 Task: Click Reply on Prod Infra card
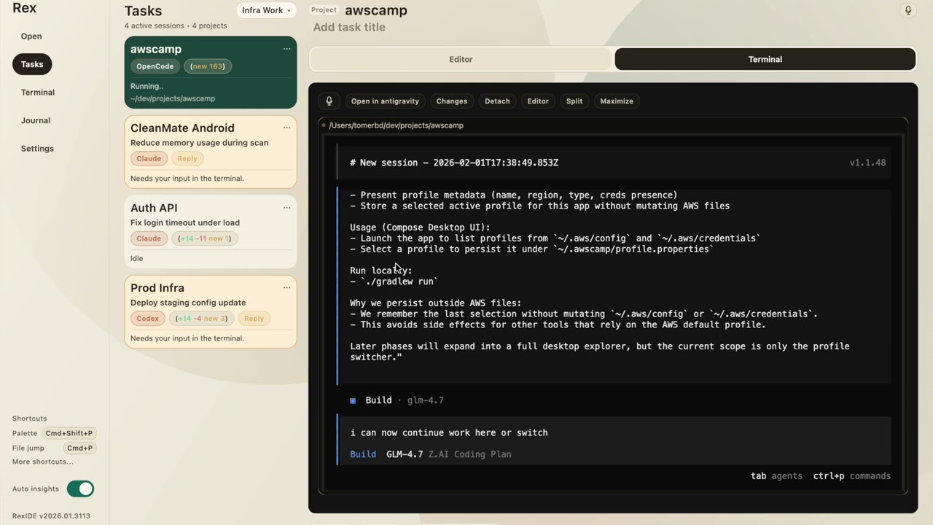[254, 319]
